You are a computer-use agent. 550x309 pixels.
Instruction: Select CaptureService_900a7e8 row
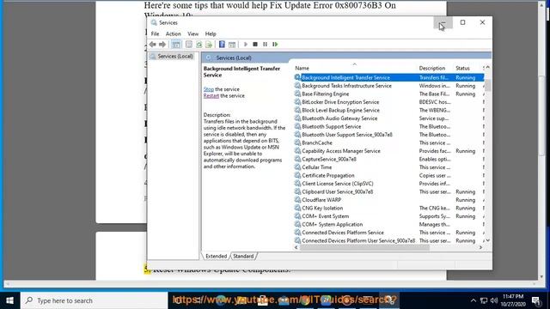389,159
